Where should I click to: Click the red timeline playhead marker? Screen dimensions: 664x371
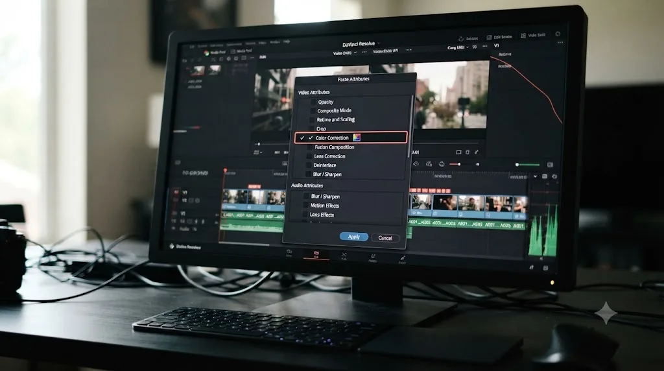point(225,170)
